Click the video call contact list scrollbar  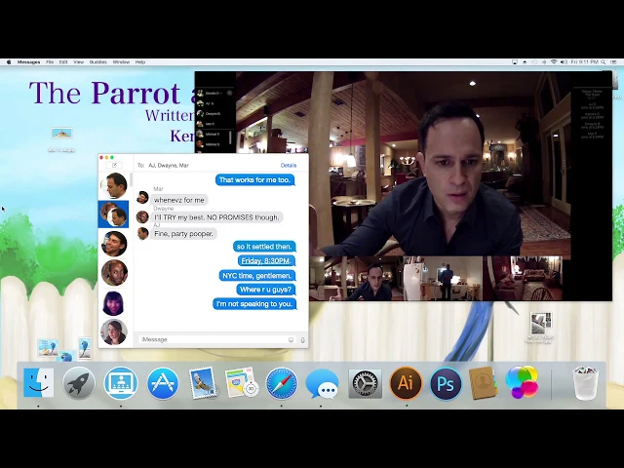(x=230, y=136)
